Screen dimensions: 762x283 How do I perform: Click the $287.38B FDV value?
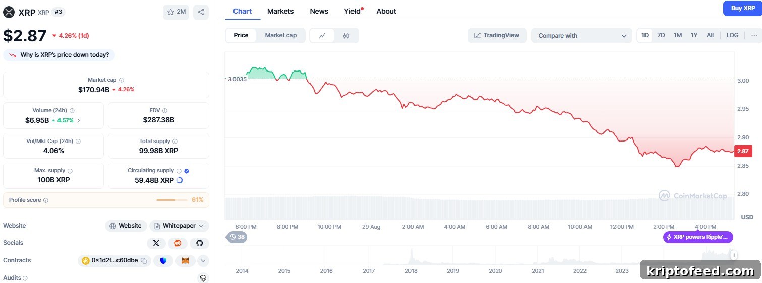click(158, 120)
